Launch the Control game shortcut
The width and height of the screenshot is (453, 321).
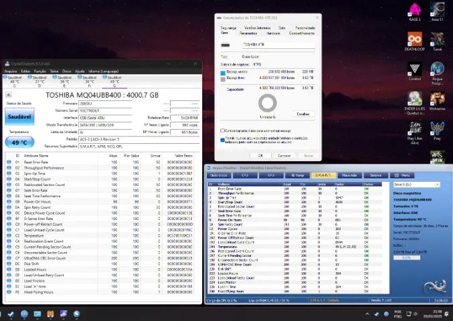coord(415,71)
